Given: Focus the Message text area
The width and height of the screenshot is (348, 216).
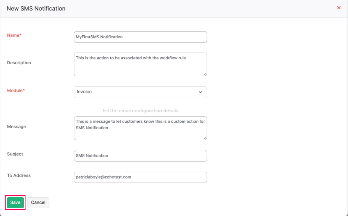Looking at the screenshot, I should [140, 128].
